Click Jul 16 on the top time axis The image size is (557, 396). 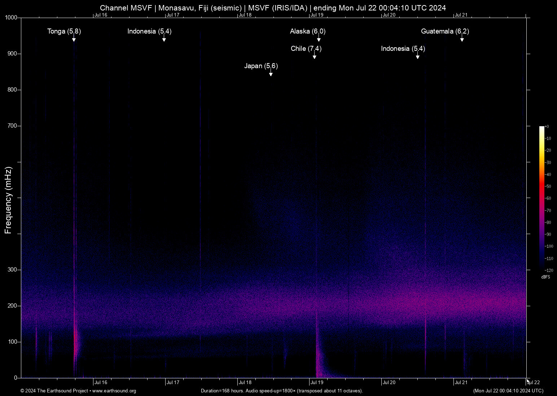tap(101, 15)
